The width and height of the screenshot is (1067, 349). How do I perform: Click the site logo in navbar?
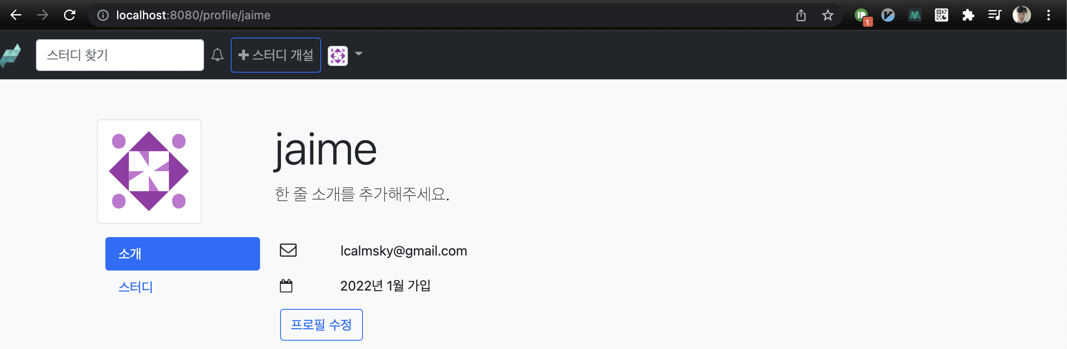10,56
